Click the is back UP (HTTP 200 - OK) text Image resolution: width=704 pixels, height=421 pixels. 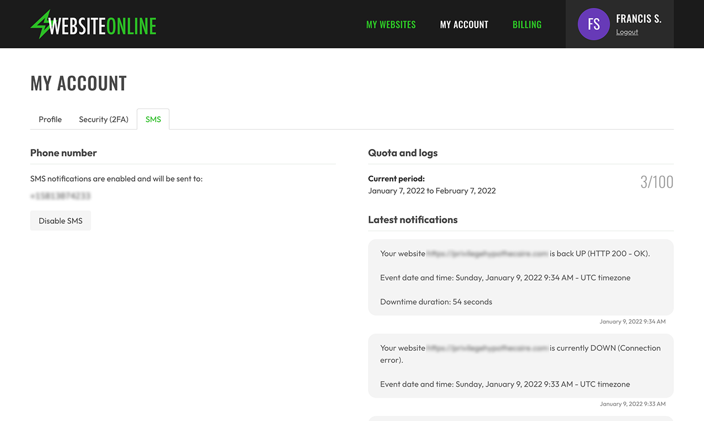point(600,254)
